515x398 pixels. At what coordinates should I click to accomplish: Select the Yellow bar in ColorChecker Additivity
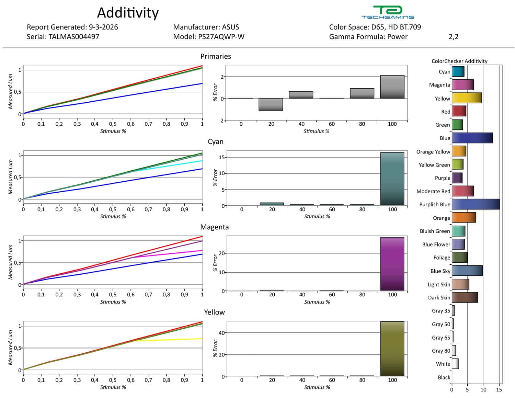pos(467,98)
